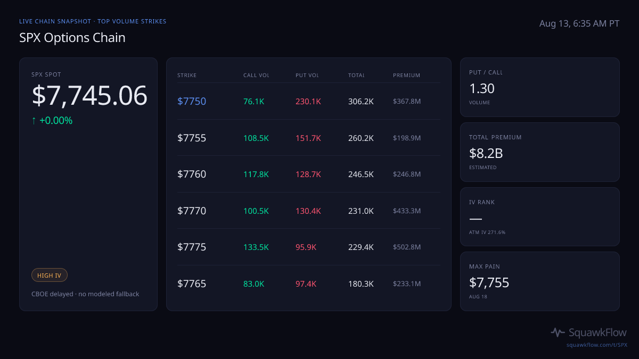Open the Put / Call 1.30 card
639x359 pixels.
coord(540,87)
